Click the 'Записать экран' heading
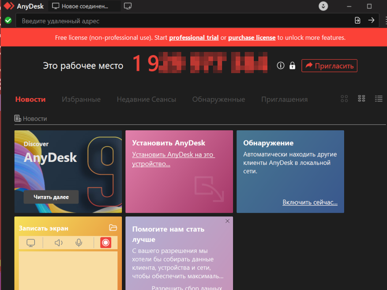 point(43,228)
